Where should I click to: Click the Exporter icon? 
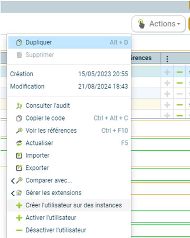click(x=19, y=168)
